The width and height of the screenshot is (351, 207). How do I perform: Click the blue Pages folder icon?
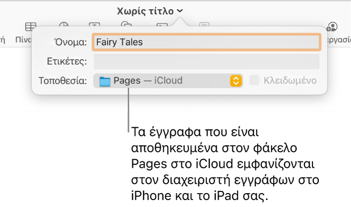click(x=106, y=81)
